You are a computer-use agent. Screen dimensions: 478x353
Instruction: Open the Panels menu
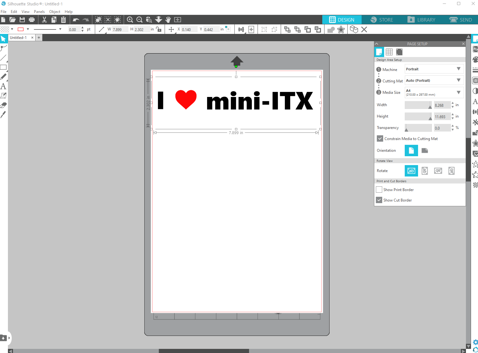(x=39, y=12)
